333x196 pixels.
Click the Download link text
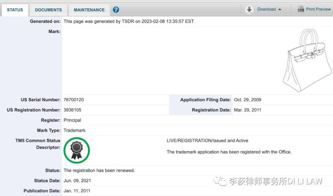[x=266, y=9]
